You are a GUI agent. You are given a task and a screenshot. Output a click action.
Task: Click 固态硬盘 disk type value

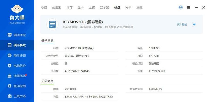pyautogui.click(x=154, y=63)
